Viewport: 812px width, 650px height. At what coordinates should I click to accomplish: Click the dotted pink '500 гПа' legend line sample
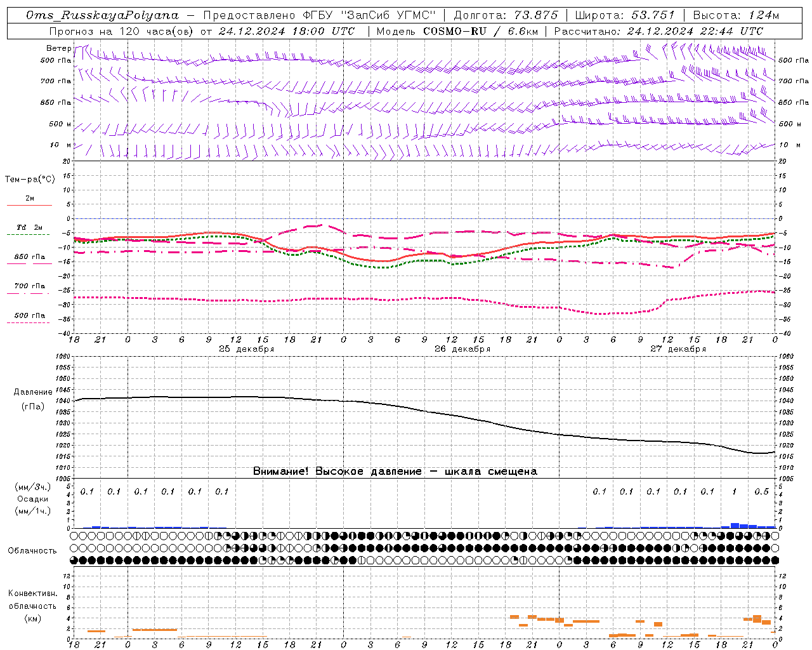[x=29, y=322]
